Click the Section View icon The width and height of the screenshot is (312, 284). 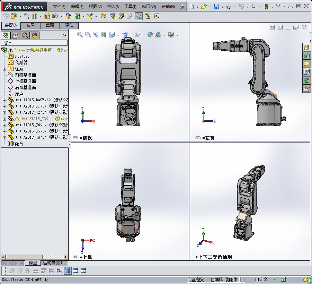[x=104, y=35]
